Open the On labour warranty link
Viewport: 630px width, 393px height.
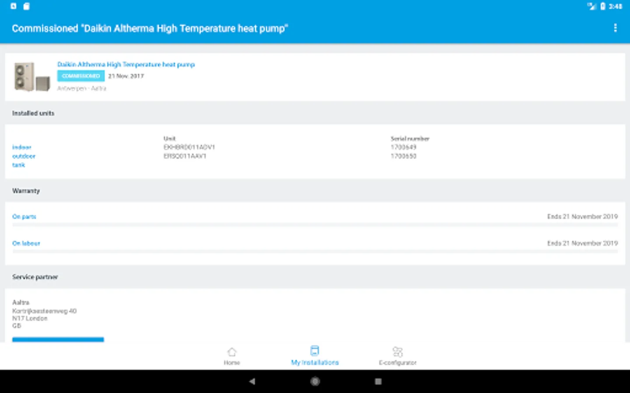point(26,243)
